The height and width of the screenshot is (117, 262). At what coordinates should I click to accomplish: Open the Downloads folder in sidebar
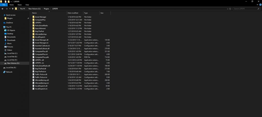tap(11, 40)
